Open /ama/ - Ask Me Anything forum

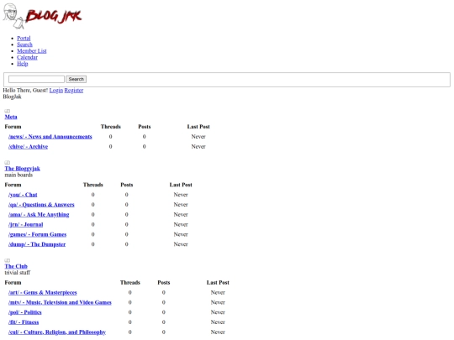pyautogui.click(x=39, y=215)
